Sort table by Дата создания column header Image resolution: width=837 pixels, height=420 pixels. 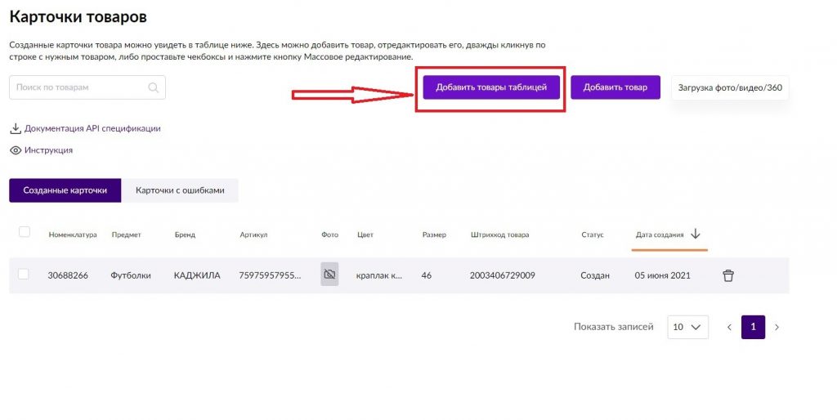pyautogui.click(x=659, y=235)
